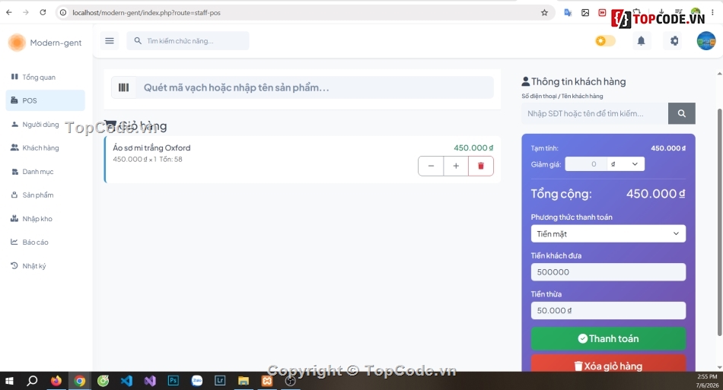Viewport: 723px width, 390px height.
Task: Toggle the light/dark theme switch
Action: coord(605,41)
